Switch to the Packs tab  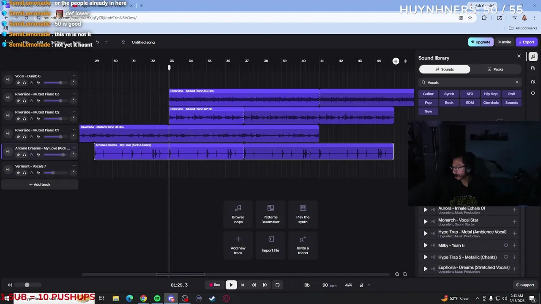click(495, 69)
